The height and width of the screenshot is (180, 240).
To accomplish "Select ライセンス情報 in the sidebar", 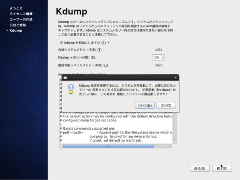I will coord(21,14).
